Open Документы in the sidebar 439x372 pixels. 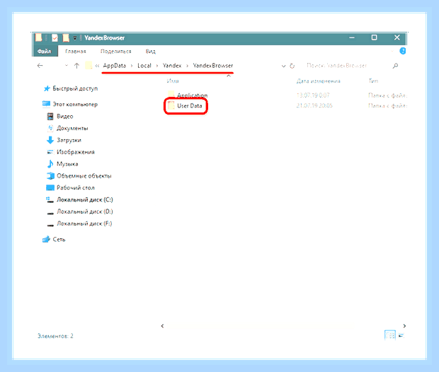(72, 129)
